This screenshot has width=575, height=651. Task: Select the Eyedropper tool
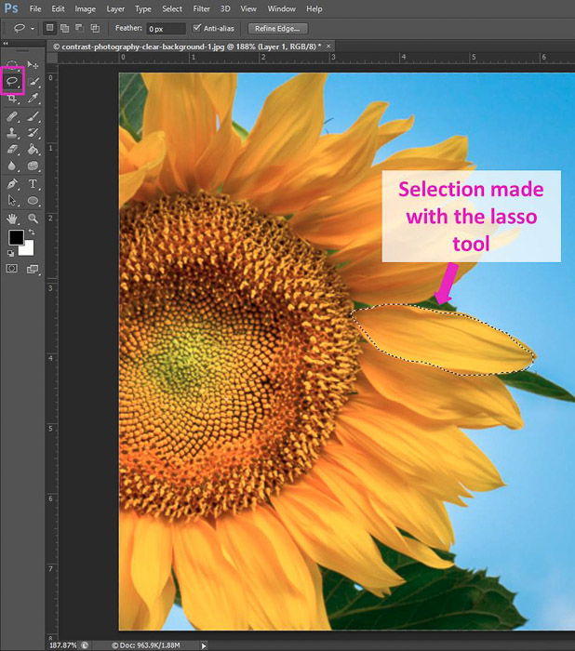pyautogui.click(x=33, y=99)
